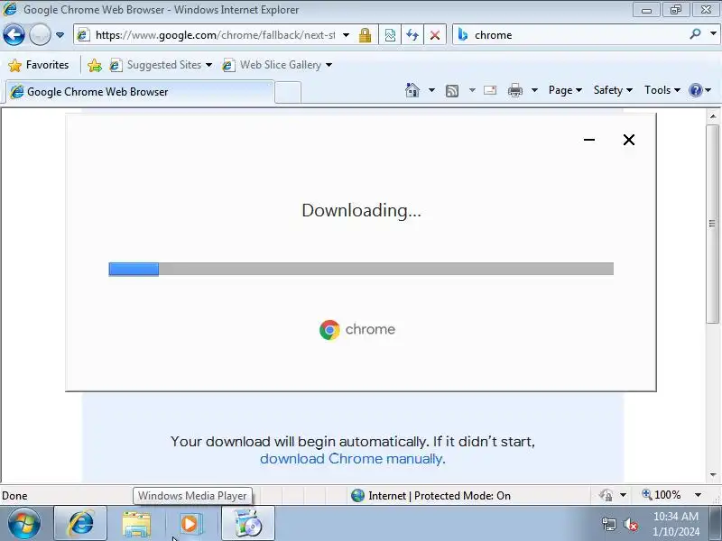This screenshot has height=541, width=722.
Task: Open the Windows Start menu
Action: [24, 524]
